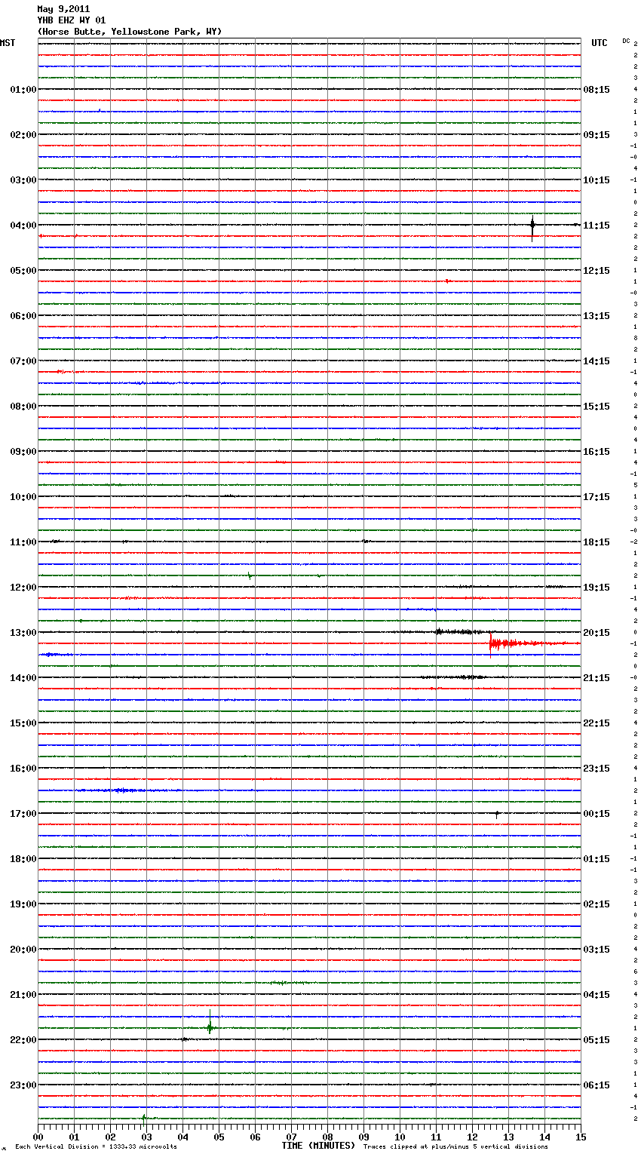
Task: Select the MST time label "07:00"
Action: pyautogui.click(x=23, y=361)
